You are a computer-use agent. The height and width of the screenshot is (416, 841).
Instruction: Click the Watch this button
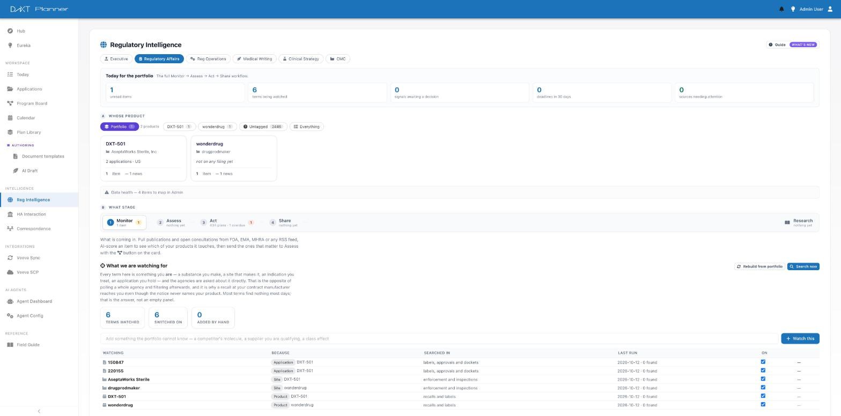(800, 339)
